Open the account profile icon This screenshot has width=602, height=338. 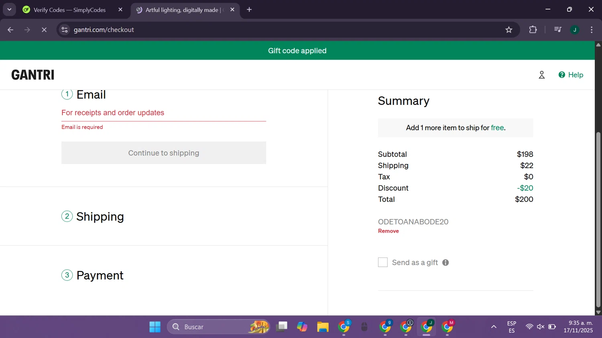[x=541, y=75]
